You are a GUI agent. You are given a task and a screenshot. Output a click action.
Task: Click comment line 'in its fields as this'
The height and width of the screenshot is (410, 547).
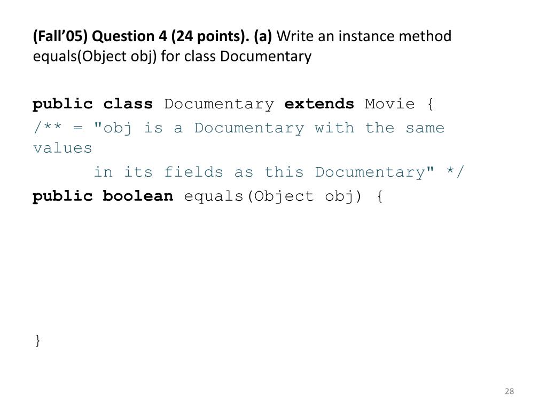coord(199,172)
